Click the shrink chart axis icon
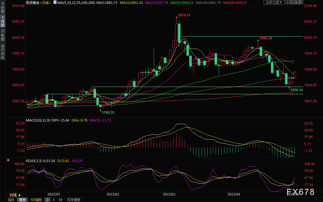323x202 pixels. (292, 2)
